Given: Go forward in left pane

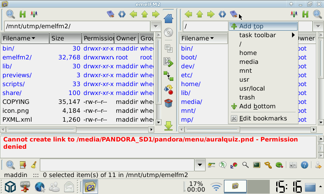Looking at the screenshot, I should (x=156, y=14).
